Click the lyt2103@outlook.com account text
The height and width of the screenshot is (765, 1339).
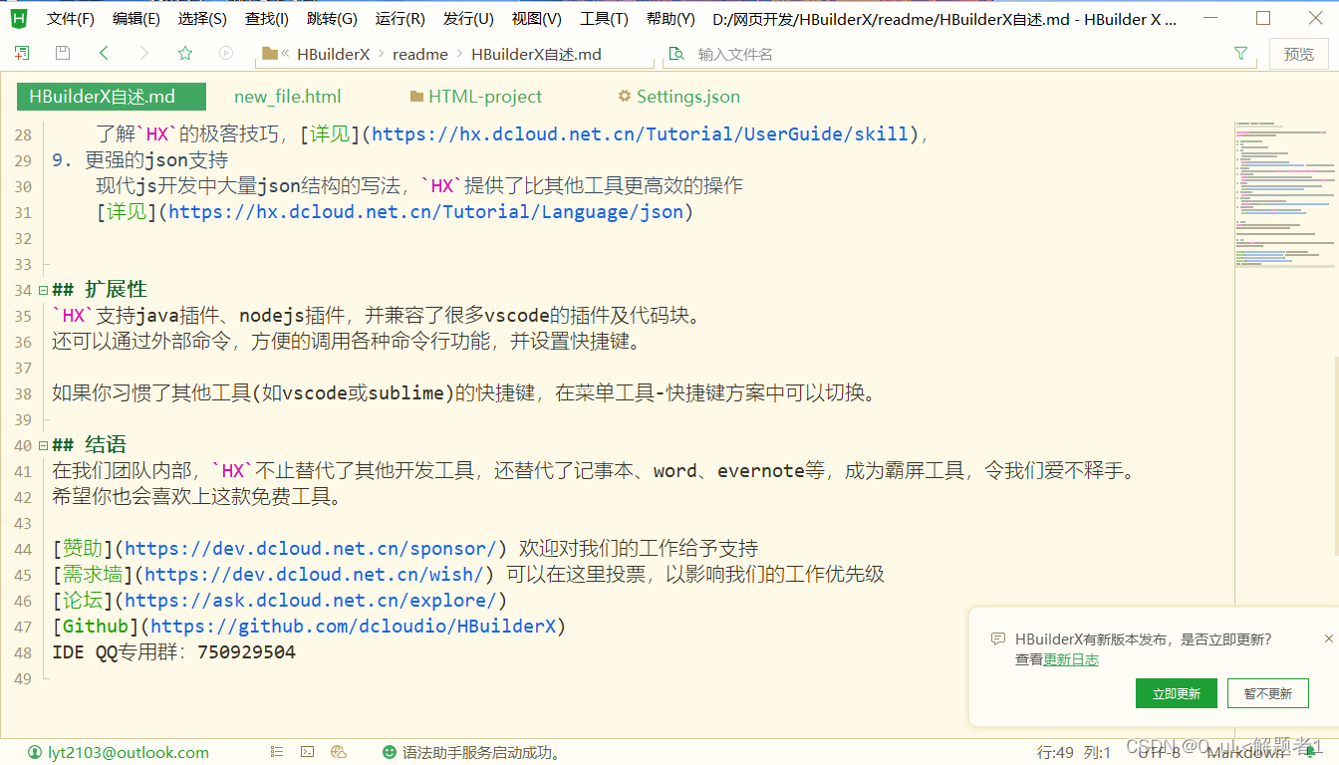(x=129, y=753)
